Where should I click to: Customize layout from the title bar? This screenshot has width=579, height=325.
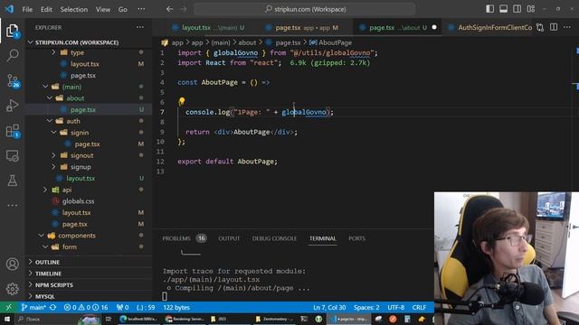(531, 9)
